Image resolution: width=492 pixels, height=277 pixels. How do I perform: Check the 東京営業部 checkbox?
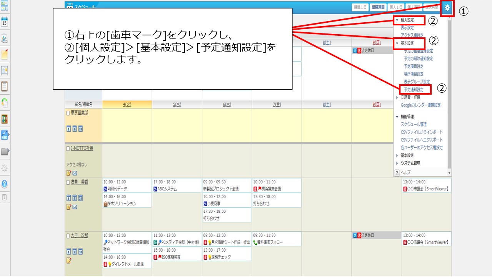68,113
